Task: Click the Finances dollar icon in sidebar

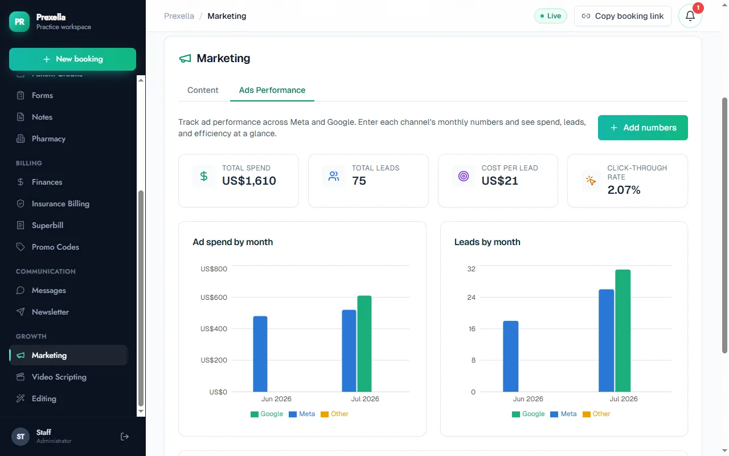Action: tap(21, 182)
